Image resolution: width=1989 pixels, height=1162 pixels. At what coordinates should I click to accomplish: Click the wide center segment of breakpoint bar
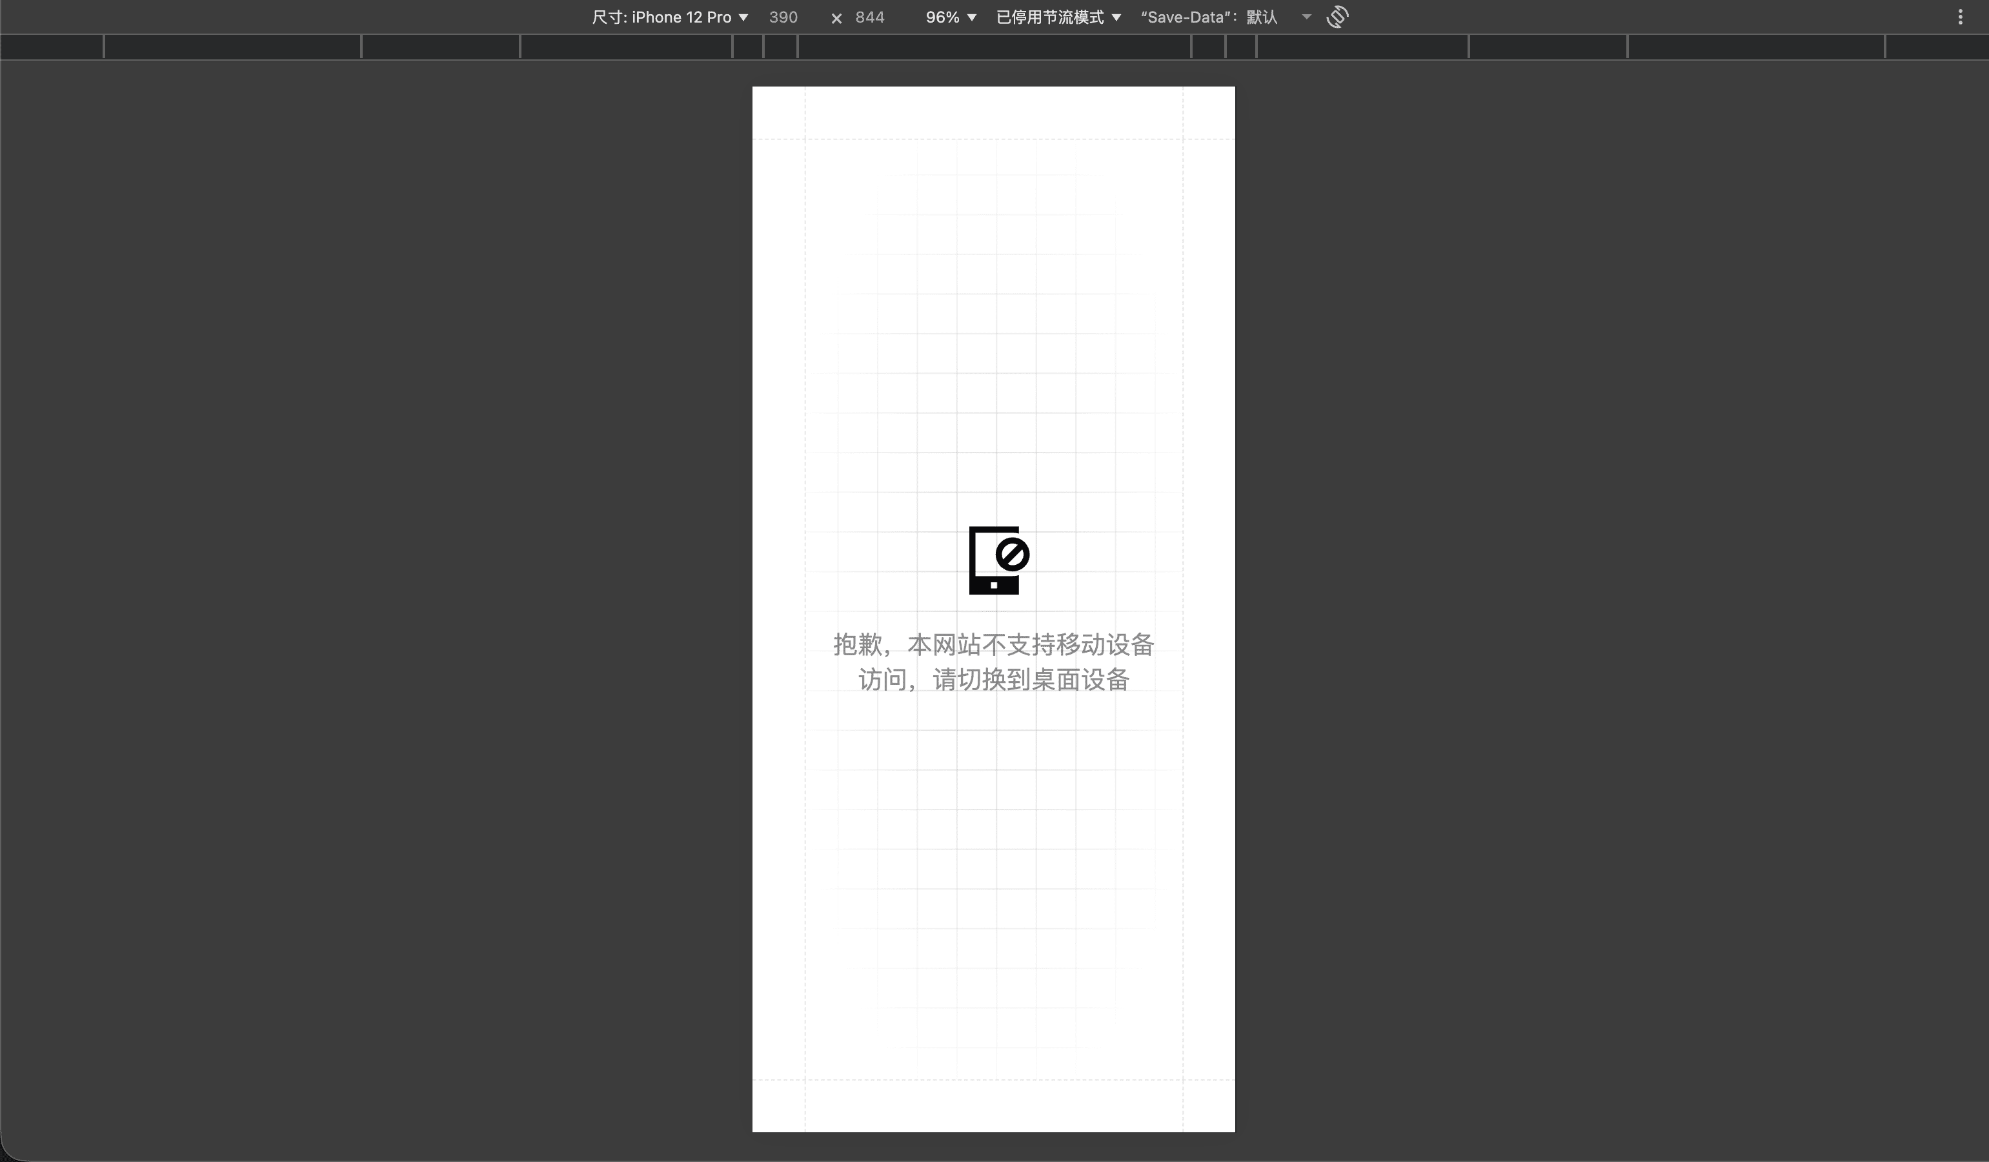pos(994,47)
